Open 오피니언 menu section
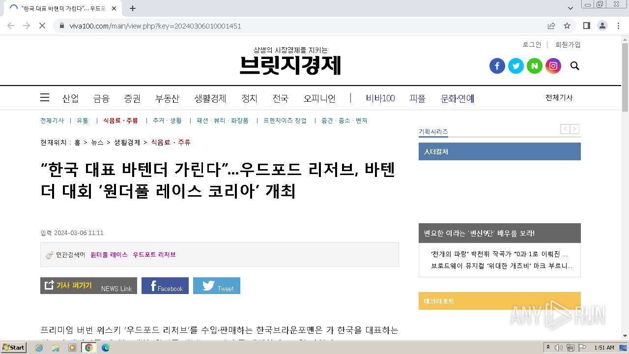 (319, 98)
